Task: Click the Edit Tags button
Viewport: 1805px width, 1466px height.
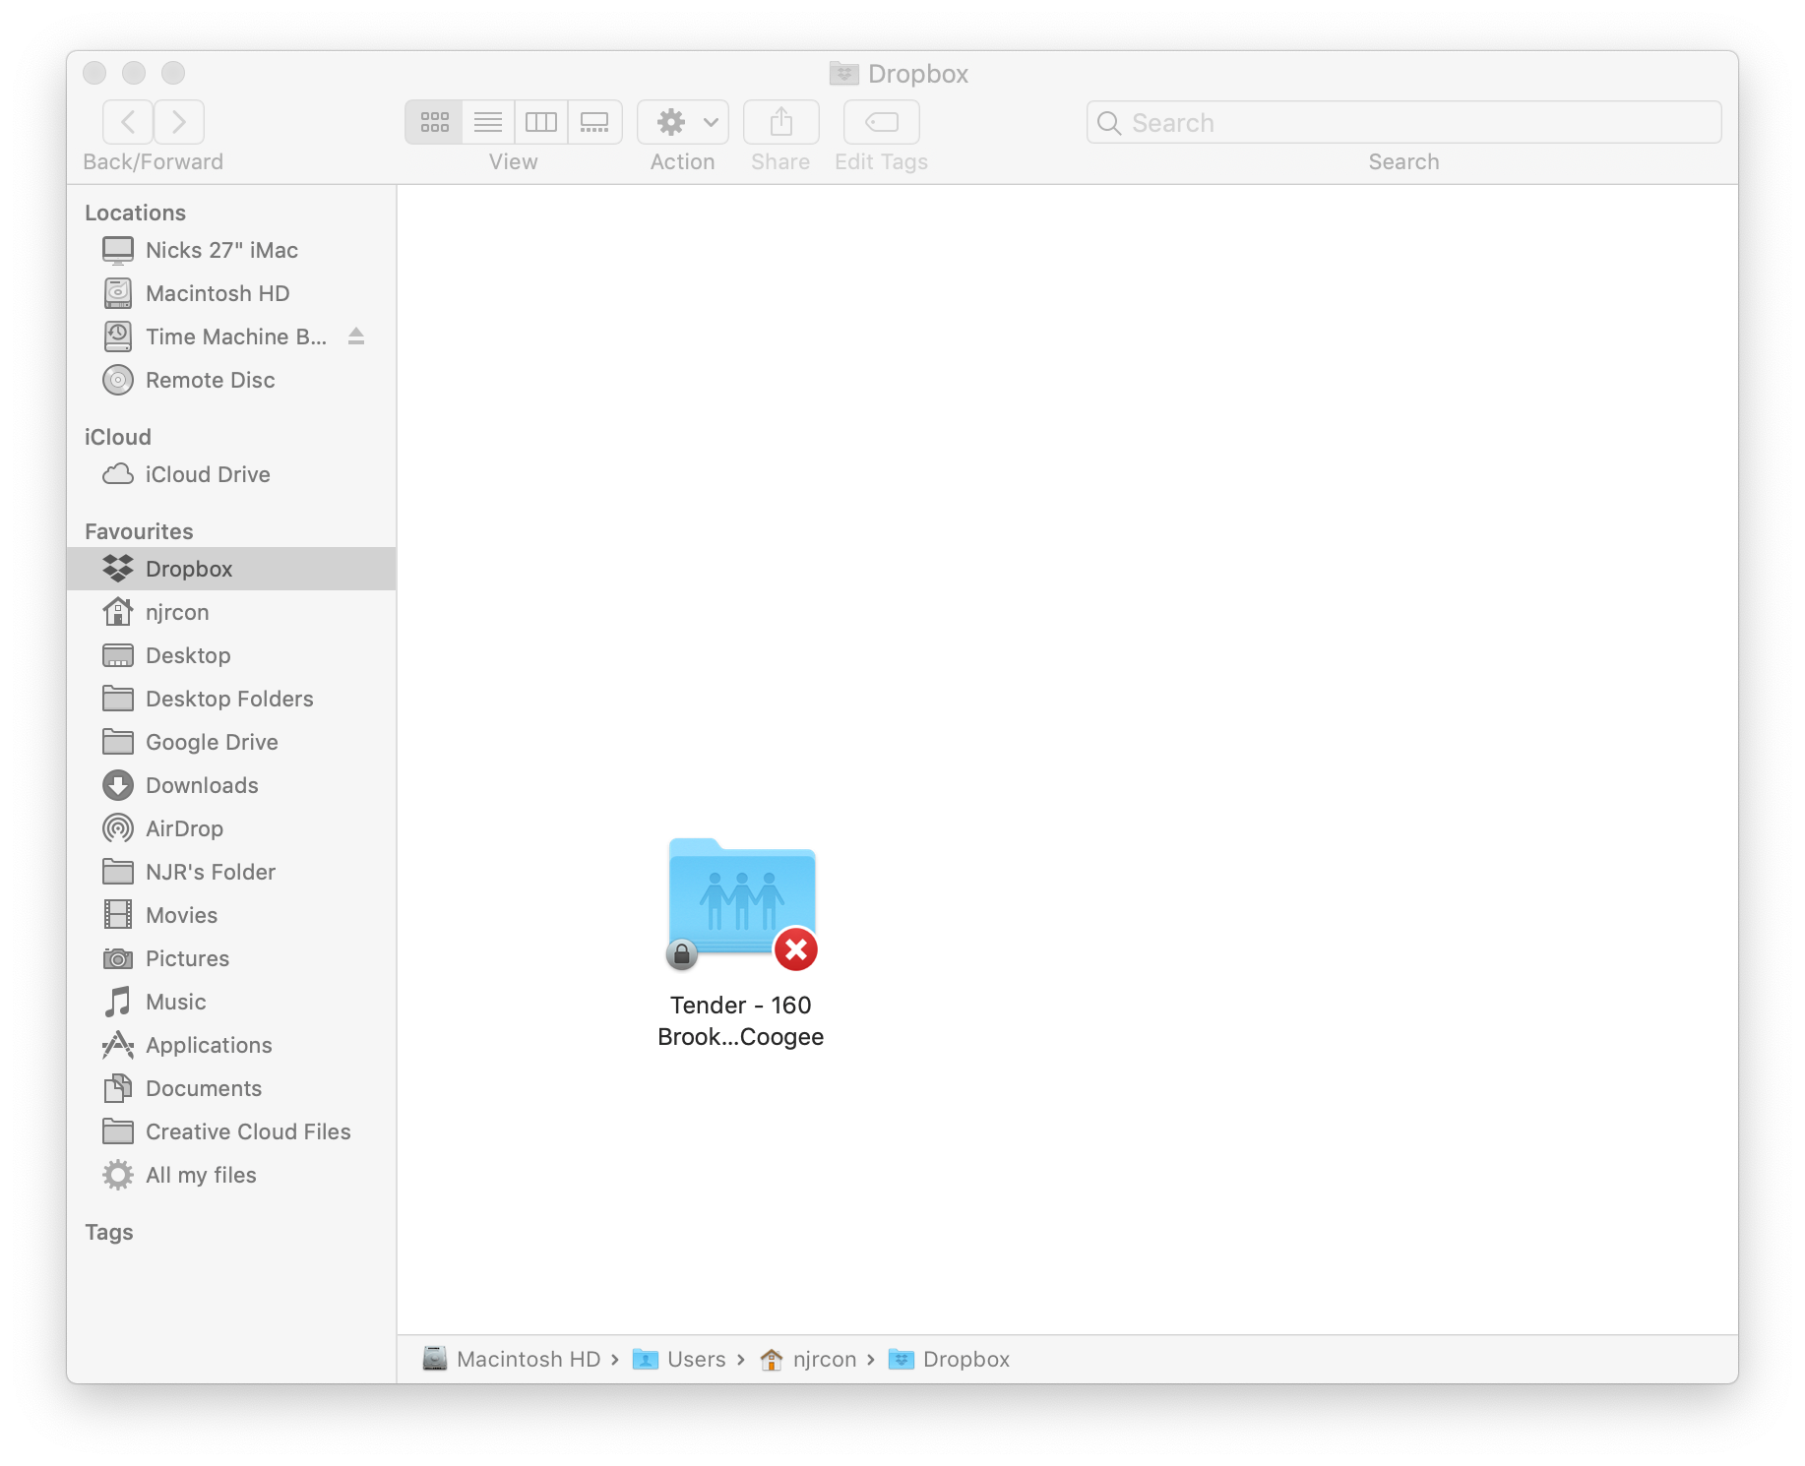Action: (x=880, y=122)
